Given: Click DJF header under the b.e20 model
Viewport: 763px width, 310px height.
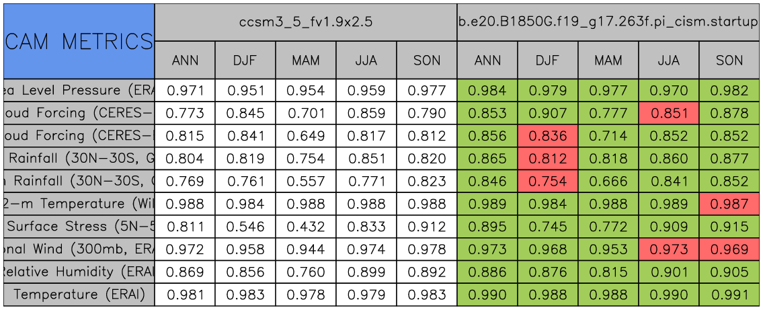Looking at the screenshot, I should click(x=547, y=60).
